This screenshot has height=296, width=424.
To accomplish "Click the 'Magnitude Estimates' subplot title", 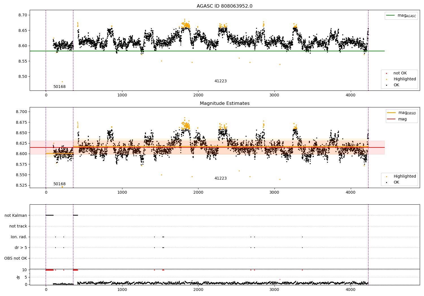I will pyautogui.click(x=224, y=103).
